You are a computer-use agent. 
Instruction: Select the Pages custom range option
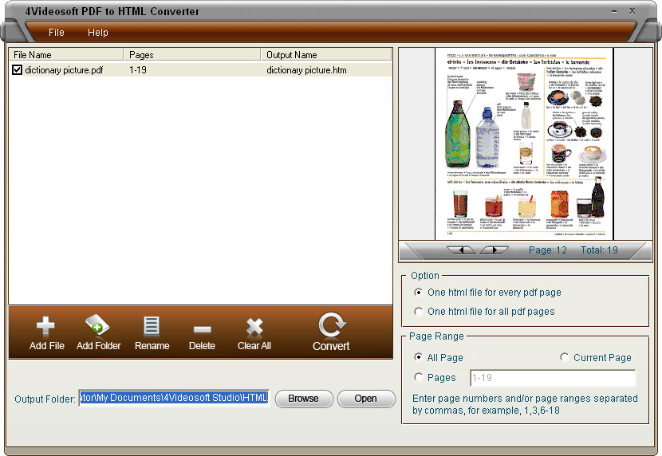coord(419,378)
